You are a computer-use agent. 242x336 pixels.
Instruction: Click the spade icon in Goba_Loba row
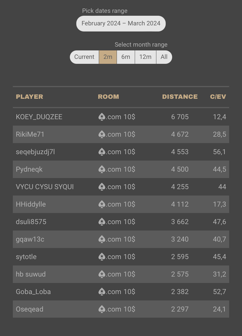coord(102,292)
